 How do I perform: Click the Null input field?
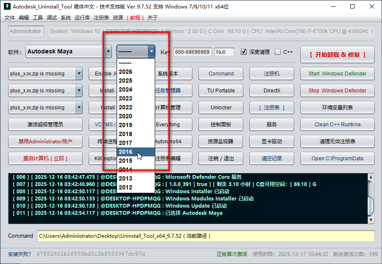(x=224, y=52)
